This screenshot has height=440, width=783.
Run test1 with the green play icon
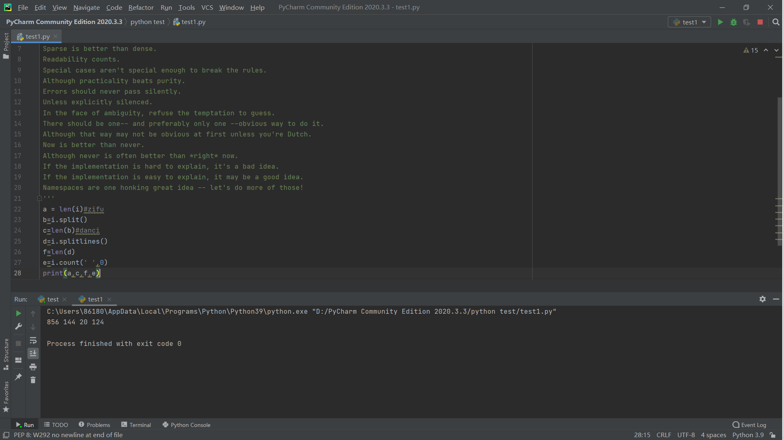pyautogui.click(x=720, y=22)
